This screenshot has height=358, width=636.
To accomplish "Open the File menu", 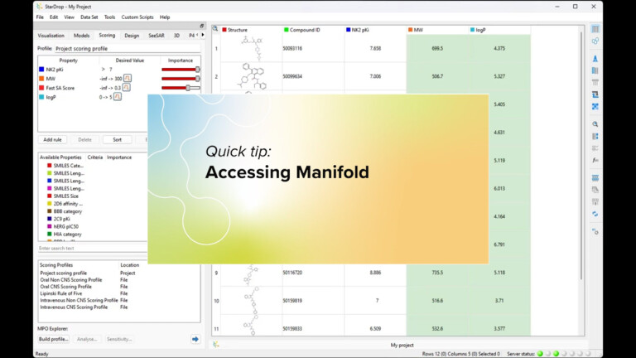I will (40, 17).
